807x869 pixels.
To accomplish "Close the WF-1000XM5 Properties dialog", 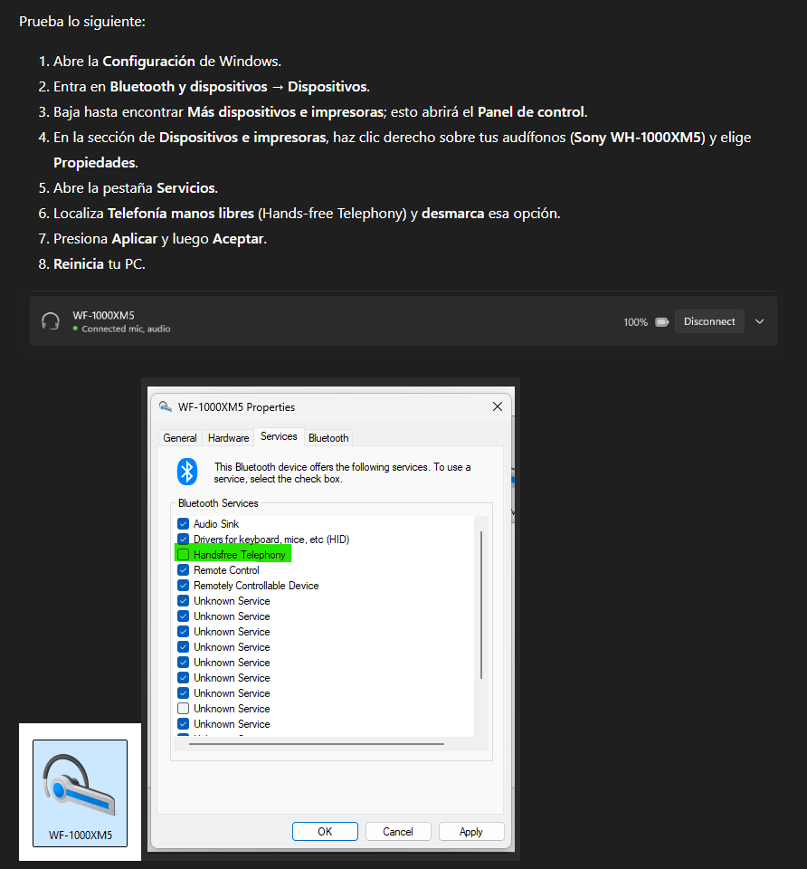I will pyautogui.click(x=498, y=406).
